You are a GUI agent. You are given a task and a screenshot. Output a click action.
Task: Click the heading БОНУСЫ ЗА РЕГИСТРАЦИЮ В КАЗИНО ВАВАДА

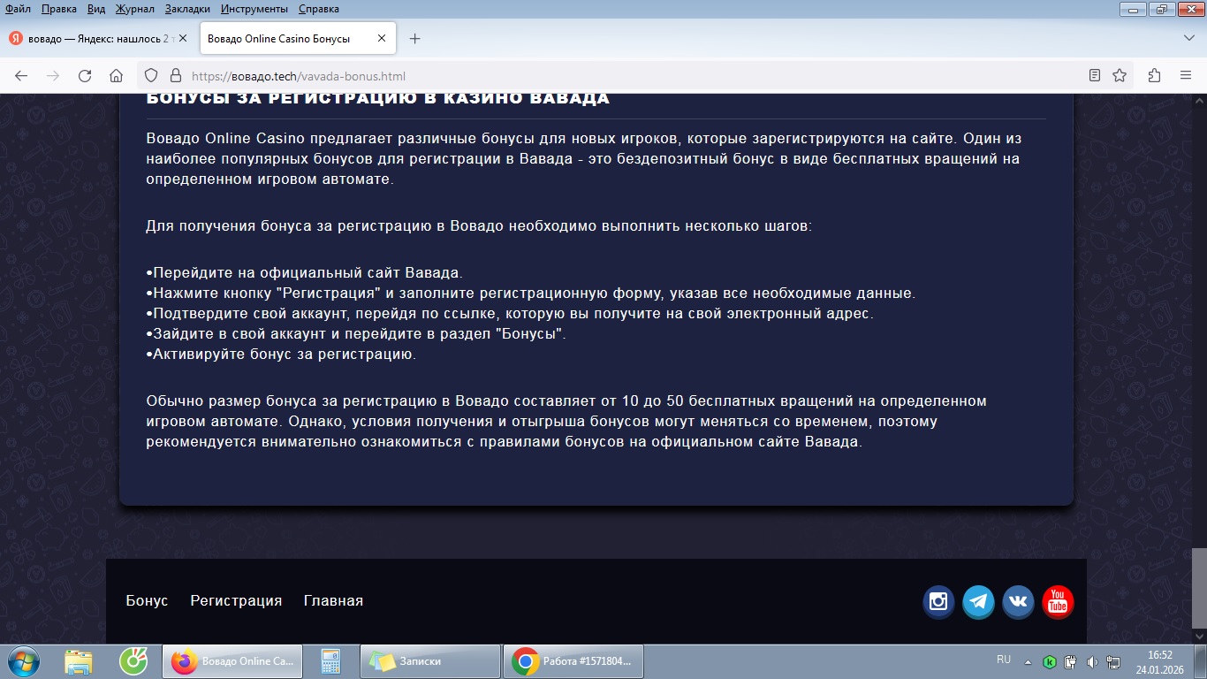(378, 98)
